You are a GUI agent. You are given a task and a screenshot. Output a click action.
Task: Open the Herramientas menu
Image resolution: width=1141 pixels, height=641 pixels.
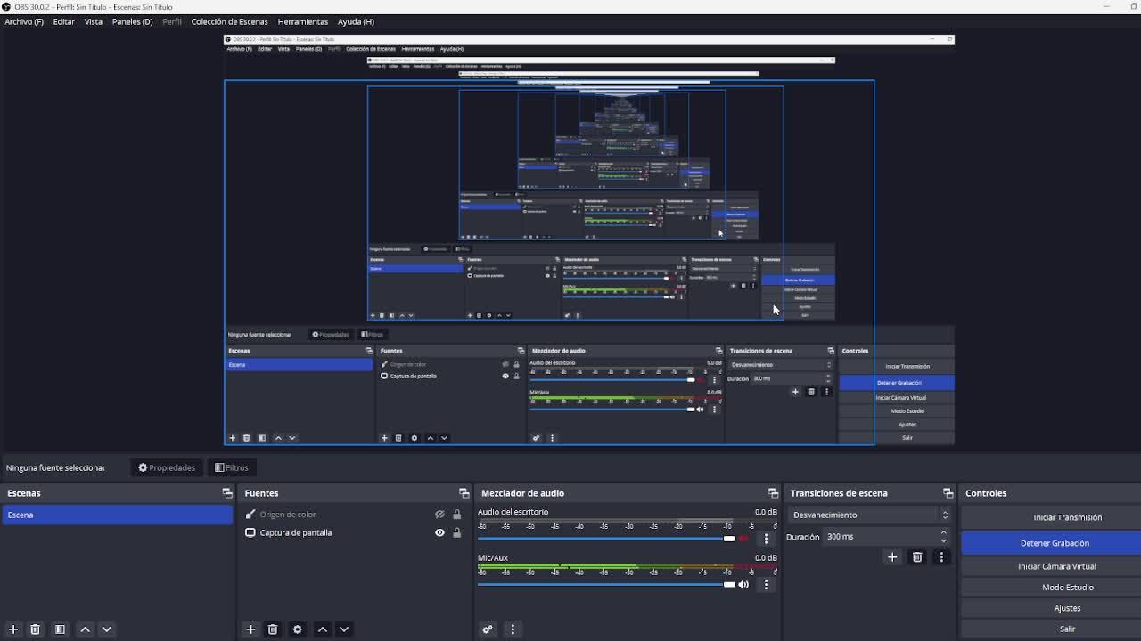(x=302, y=21)
